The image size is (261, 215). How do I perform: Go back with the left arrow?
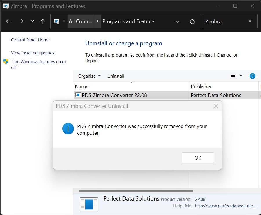8,21
